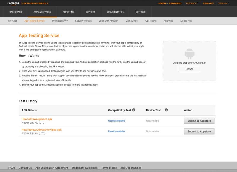Open Trademark Guidelines footer link
The height and width of the screenshot is (172, 237).
tap(84, 168)
